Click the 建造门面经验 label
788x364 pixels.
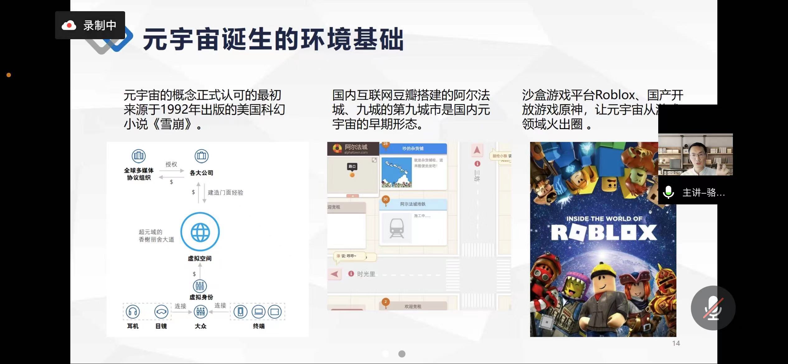tap(226, 193)
